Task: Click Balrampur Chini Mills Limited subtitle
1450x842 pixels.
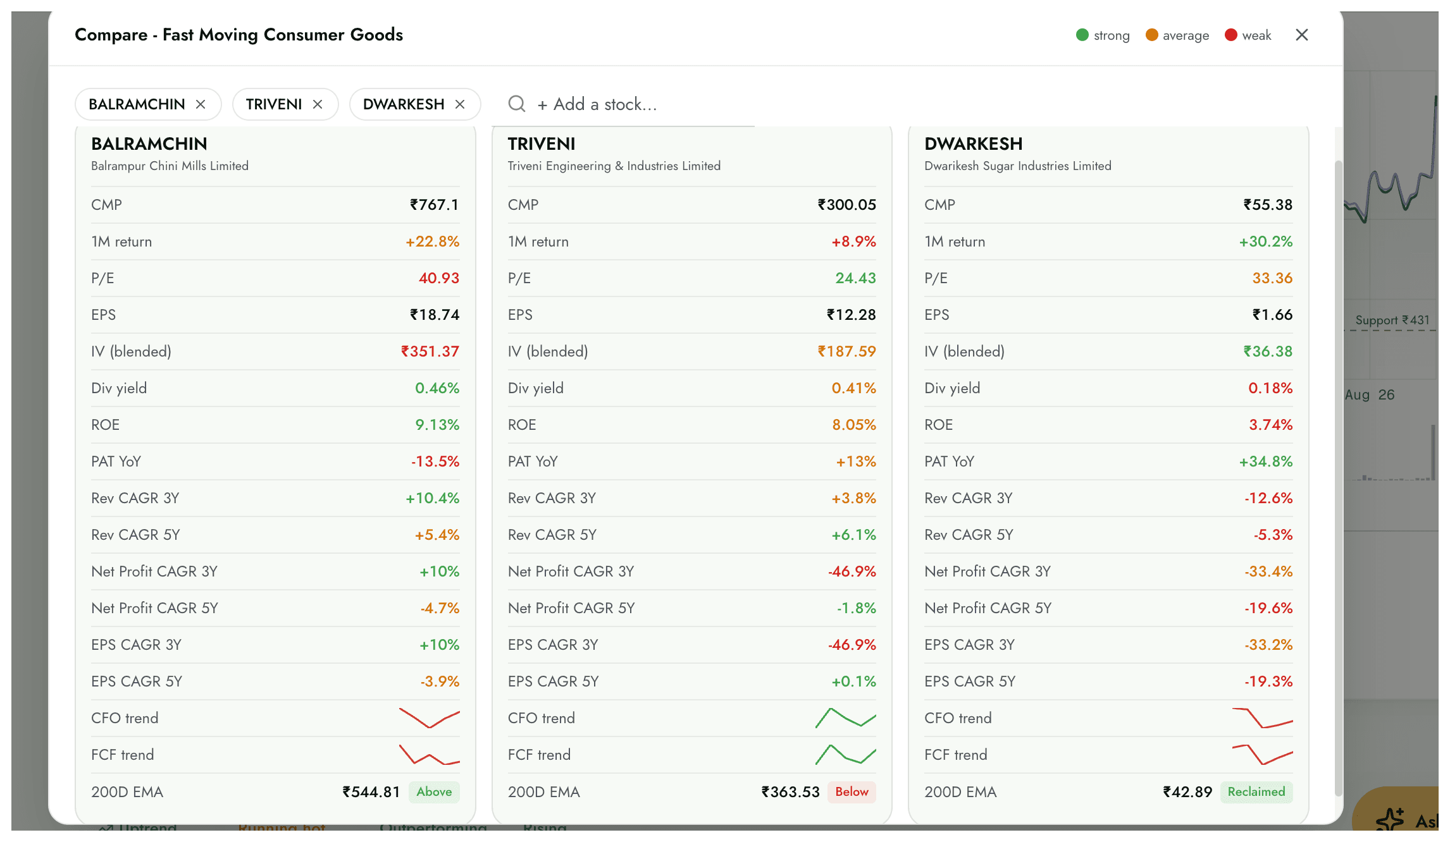Action: pos(170,166)
